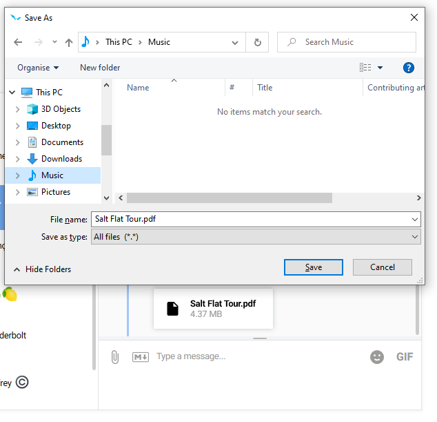Viewport: 437px width, 422px height.
Task: Click the Salt Flat Tour.pdf attachment icon
Action: tap(173, 309)
